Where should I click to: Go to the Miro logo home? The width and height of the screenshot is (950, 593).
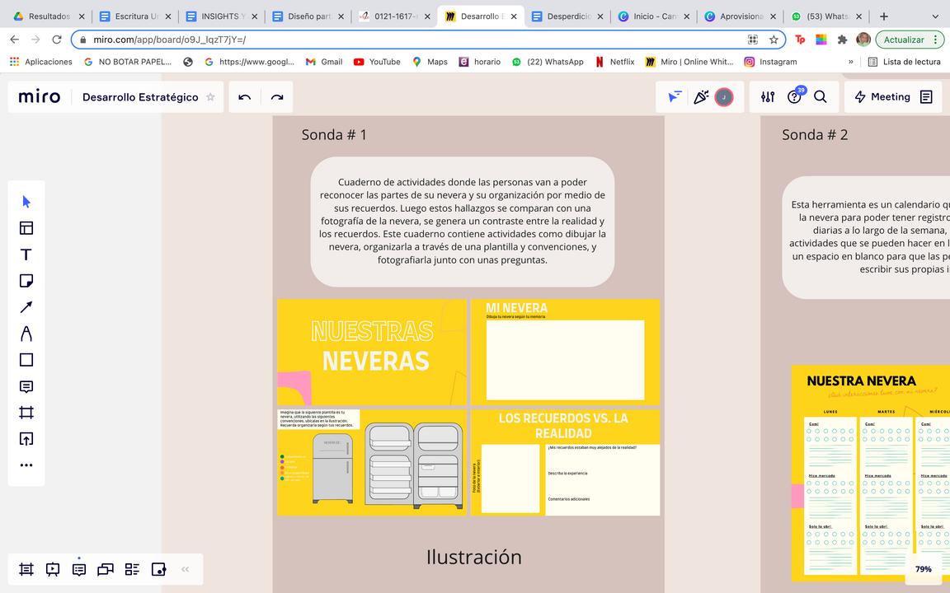click(40, 97)
